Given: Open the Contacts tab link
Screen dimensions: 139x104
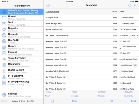Looking at the screenshot, I should coord(101,92).
